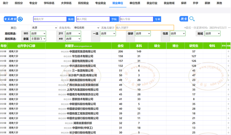Select the 中国南方电网有限责任公司 row
The image size is (231, 135).
(115, 94)
